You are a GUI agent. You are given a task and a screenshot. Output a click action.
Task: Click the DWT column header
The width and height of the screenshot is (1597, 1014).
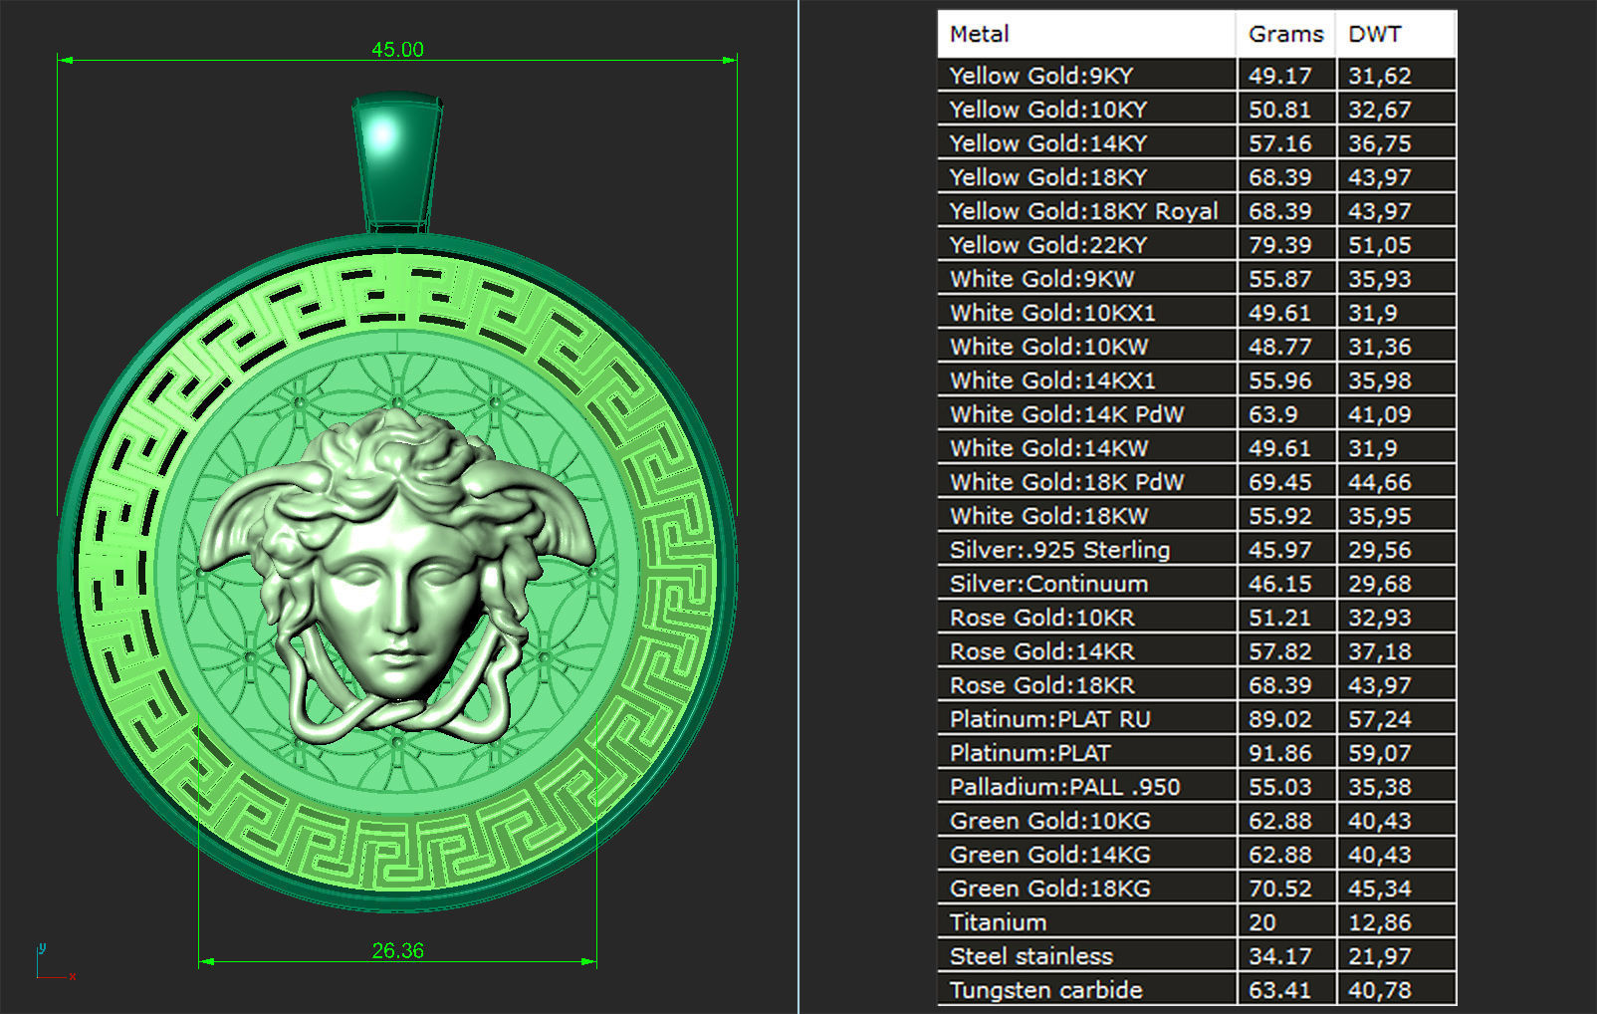pyautogui.click(x=1396, y=34)
